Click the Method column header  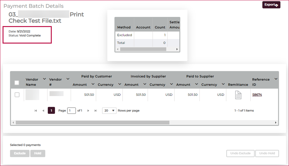pyautogui.click(x=124, y=27)
